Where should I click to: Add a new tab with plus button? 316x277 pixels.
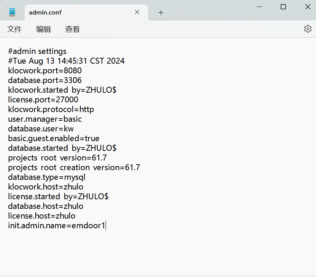click(161, 12)
